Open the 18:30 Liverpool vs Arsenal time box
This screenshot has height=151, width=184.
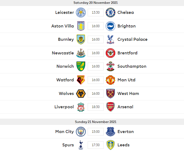click(x=96, y=107)
